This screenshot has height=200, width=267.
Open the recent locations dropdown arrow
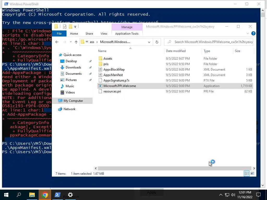point(71,42)
